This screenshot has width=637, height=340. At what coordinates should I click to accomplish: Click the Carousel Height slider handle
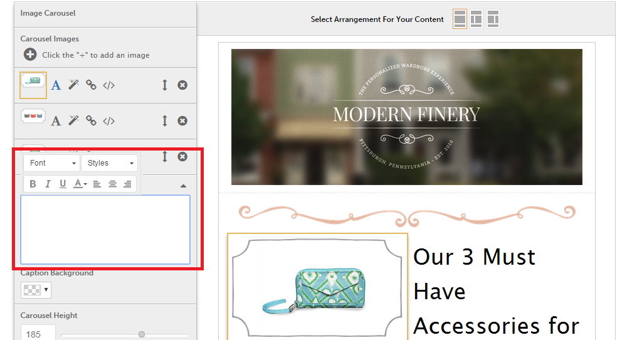pyautogui.click(x=141, y=334)
